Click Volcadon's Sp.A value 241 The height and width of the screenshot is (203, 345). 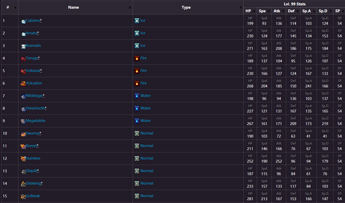pos(308,86)
